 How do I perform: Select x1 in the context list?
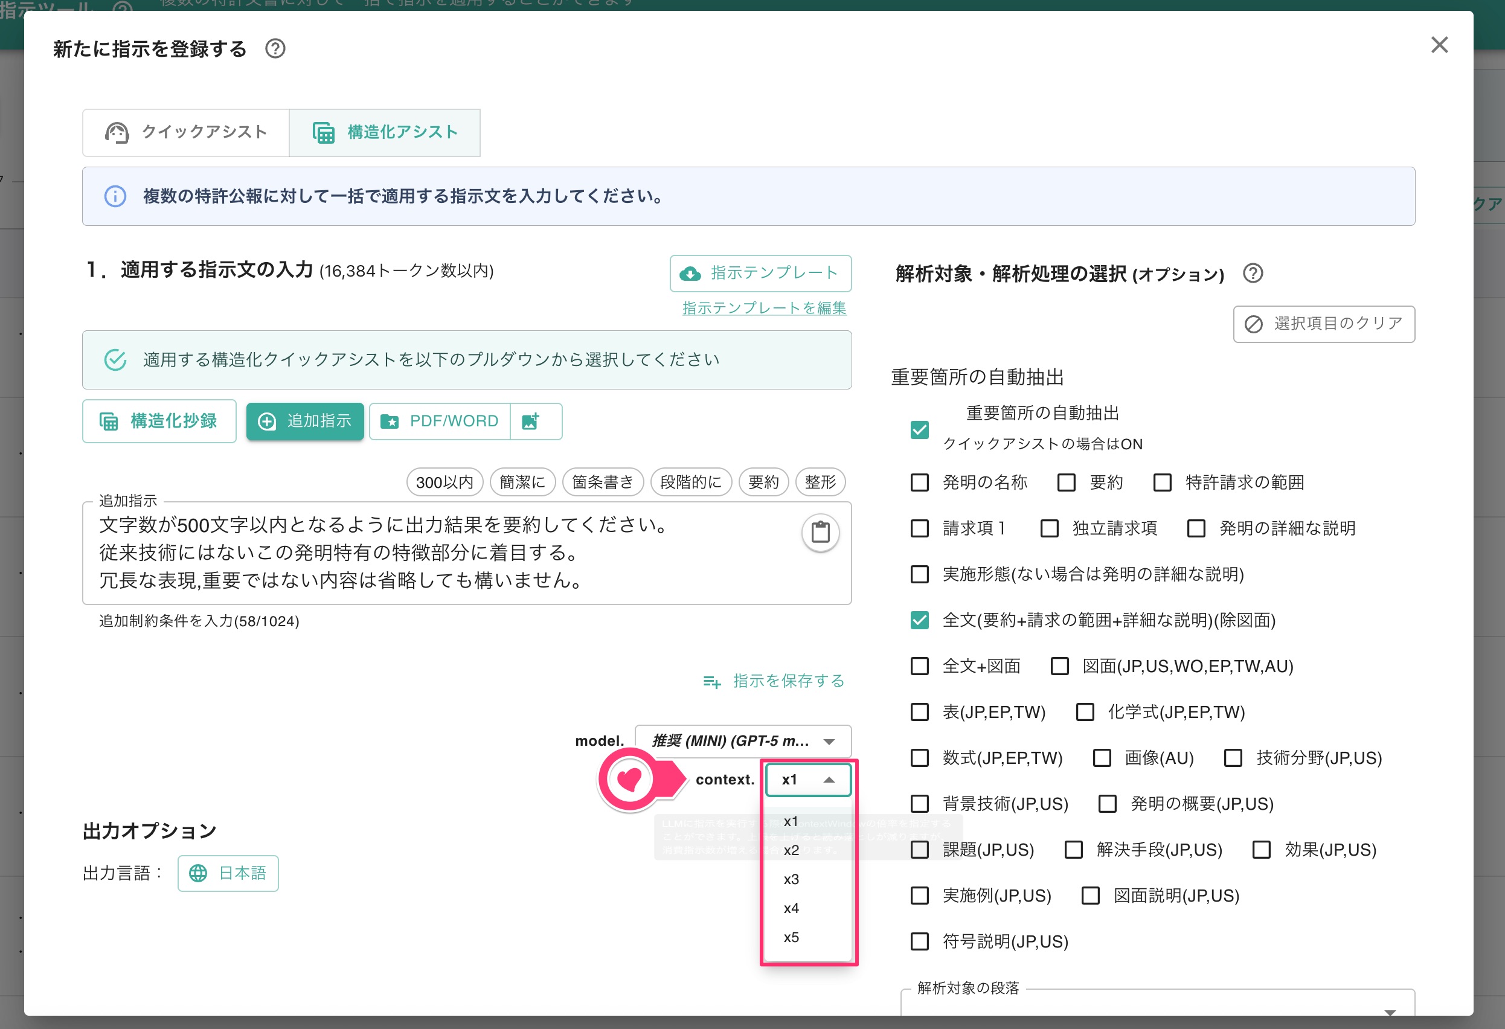pyautogui.click(x=808, y=821)
